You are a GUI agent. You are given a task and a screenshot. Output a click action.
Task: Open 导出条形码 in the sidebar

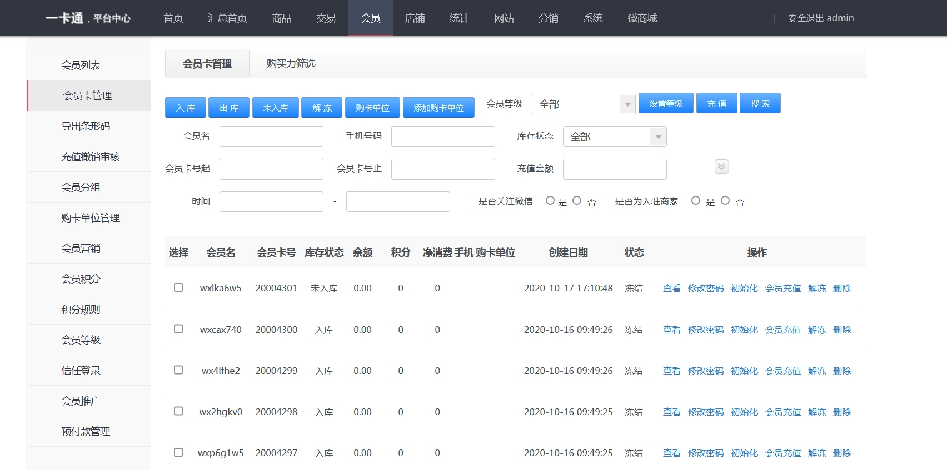(88, 126)
